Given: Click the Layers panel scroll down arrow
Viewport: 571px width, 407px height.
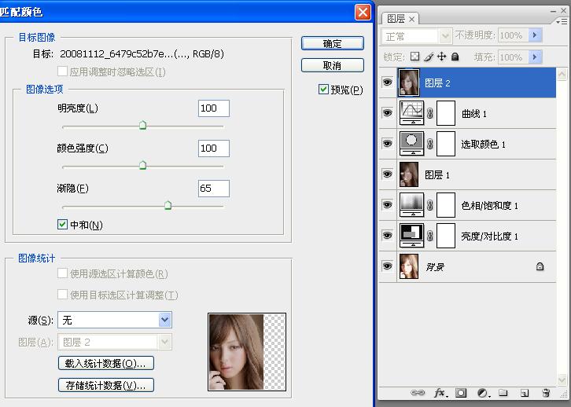Looking at the screenshot, I should coord(562,380).
